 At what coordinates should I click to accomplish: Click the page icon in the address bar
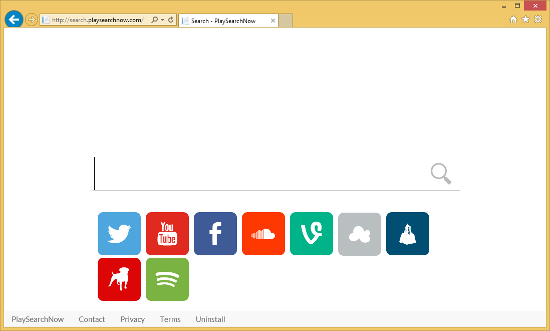tap(46, 20)
